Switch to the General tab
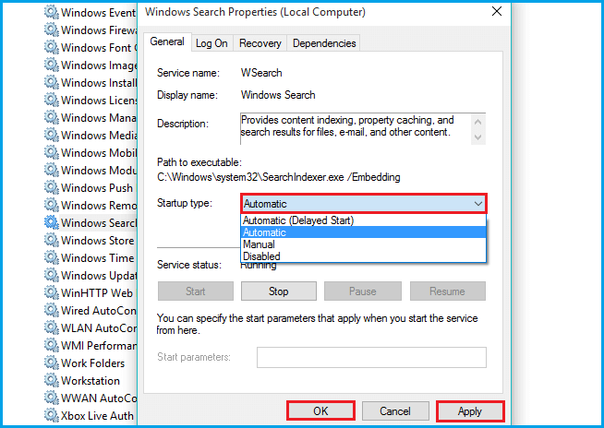 point(167,42)
